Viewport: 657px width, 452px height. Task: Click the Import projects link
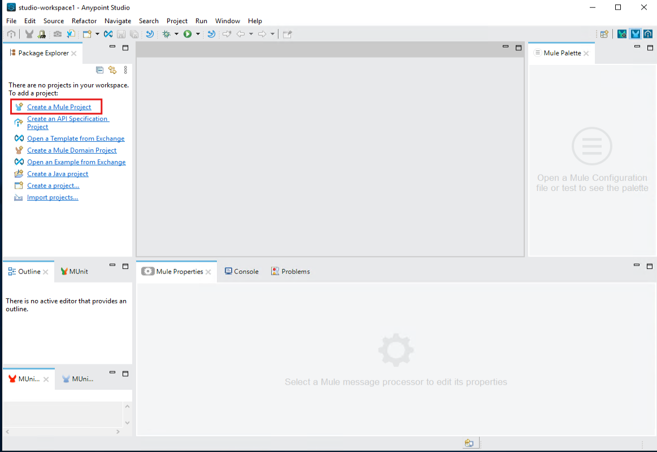point(53,198)
